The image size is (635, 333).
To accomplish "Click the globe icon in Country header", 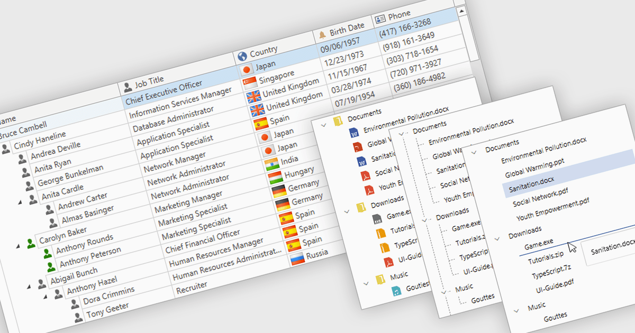I will [242, 56].
